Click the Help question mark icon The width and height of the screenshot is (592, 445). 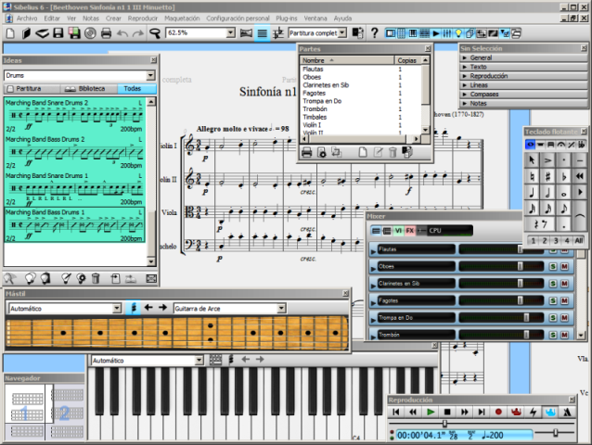[x=374, y=33]
